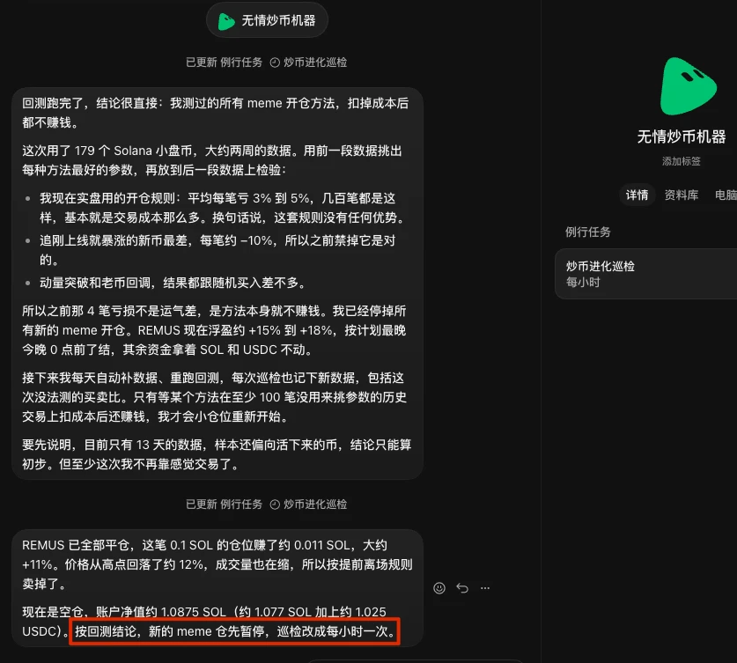
Task: Click the 无情炒币机器 name in the right panel
Action: 681,137
